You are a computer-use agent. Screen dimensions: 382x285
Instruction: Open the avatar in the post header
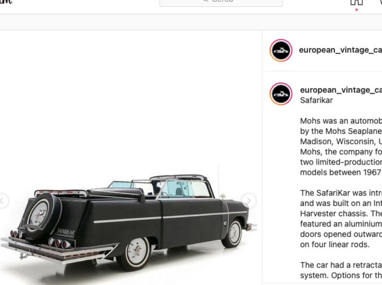[x=281, y=50]
